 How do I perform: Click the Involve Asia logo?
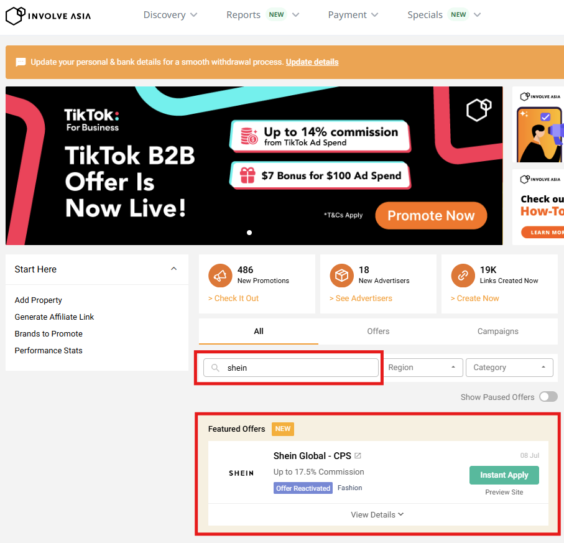pyautogui.click(x=48, y=16)
